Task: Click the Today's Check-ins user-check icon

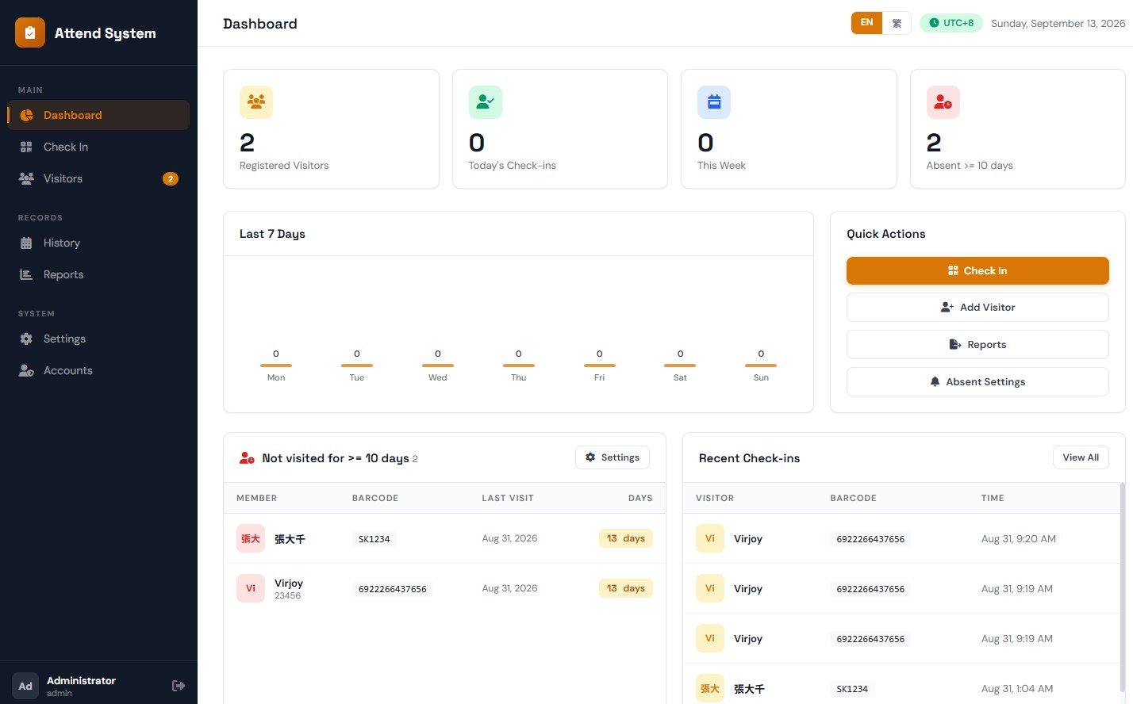Action: pyautogui.click(x=486, y=102)
